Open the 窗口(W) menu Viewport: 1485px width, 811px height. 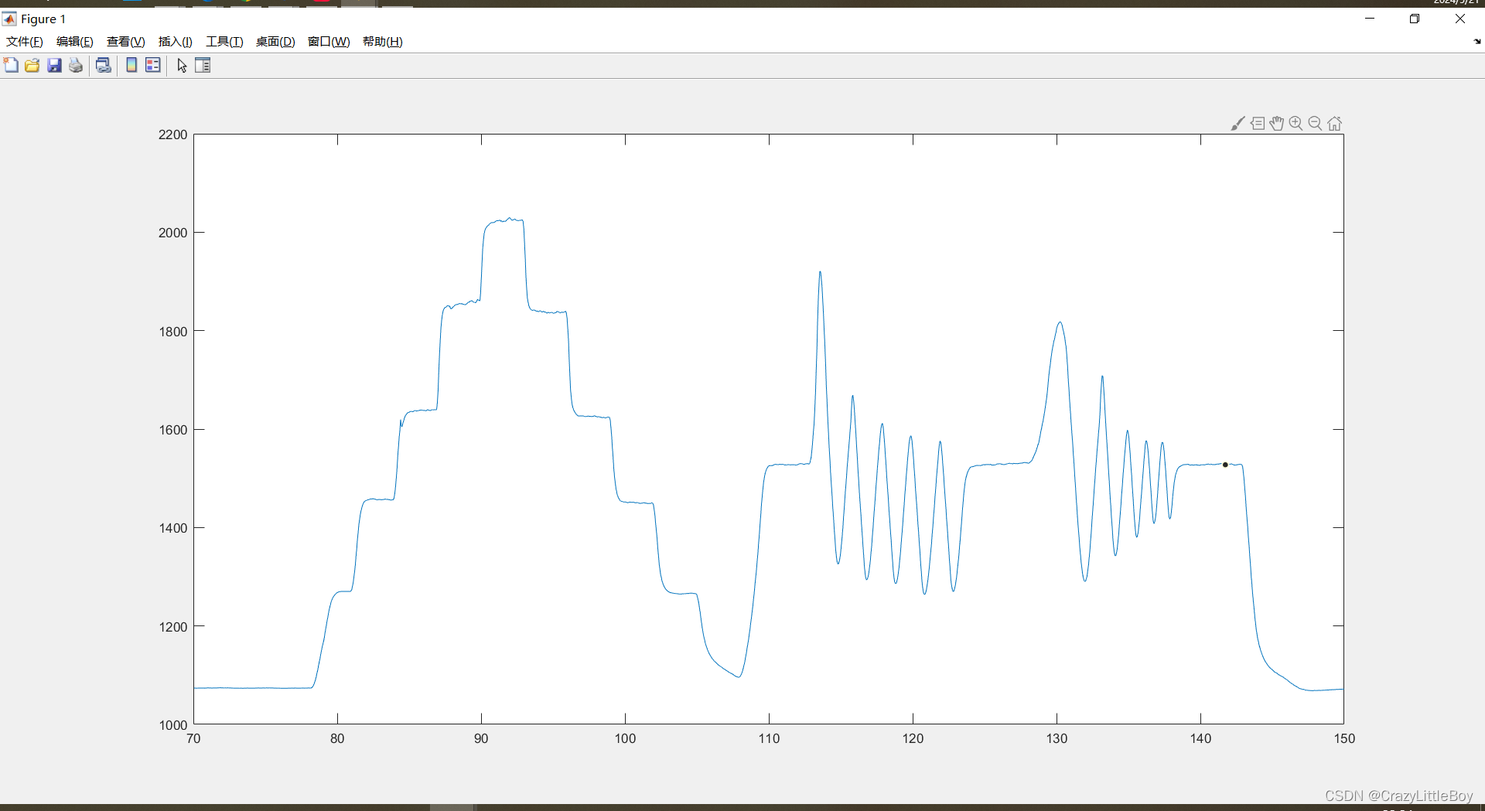coord(328,41)
